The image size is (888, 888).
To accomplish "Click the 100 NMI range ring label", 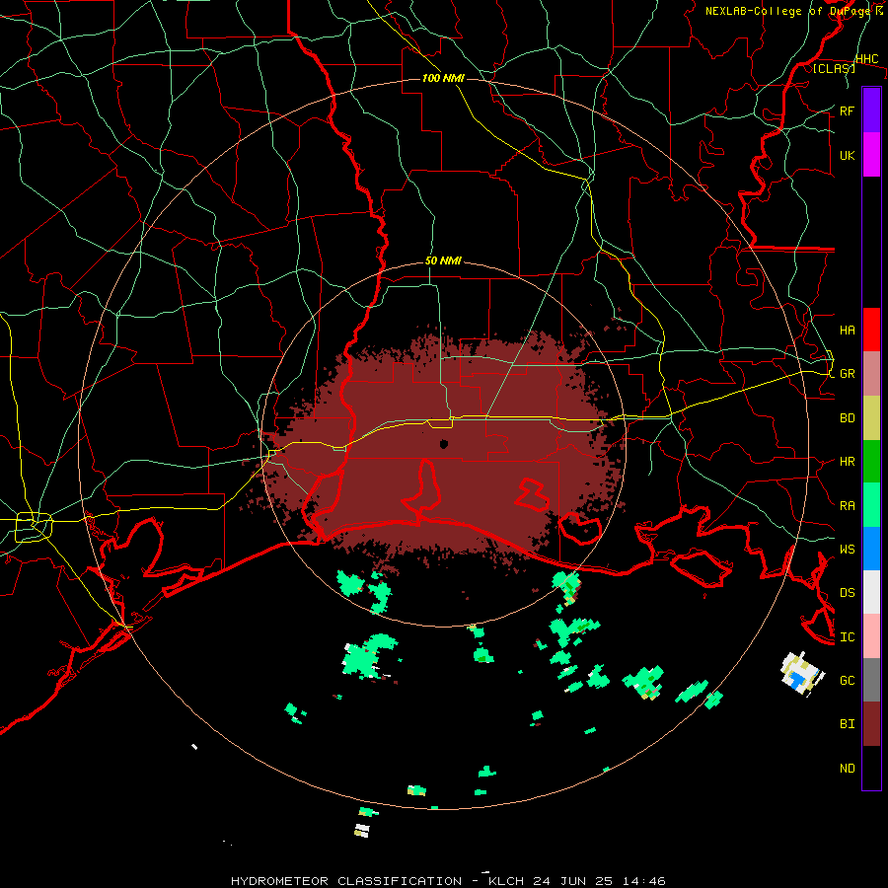I will 443,78.
